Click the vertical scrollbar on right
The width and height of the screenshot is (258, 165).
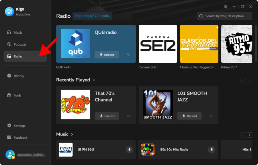[x=255, y=43]
